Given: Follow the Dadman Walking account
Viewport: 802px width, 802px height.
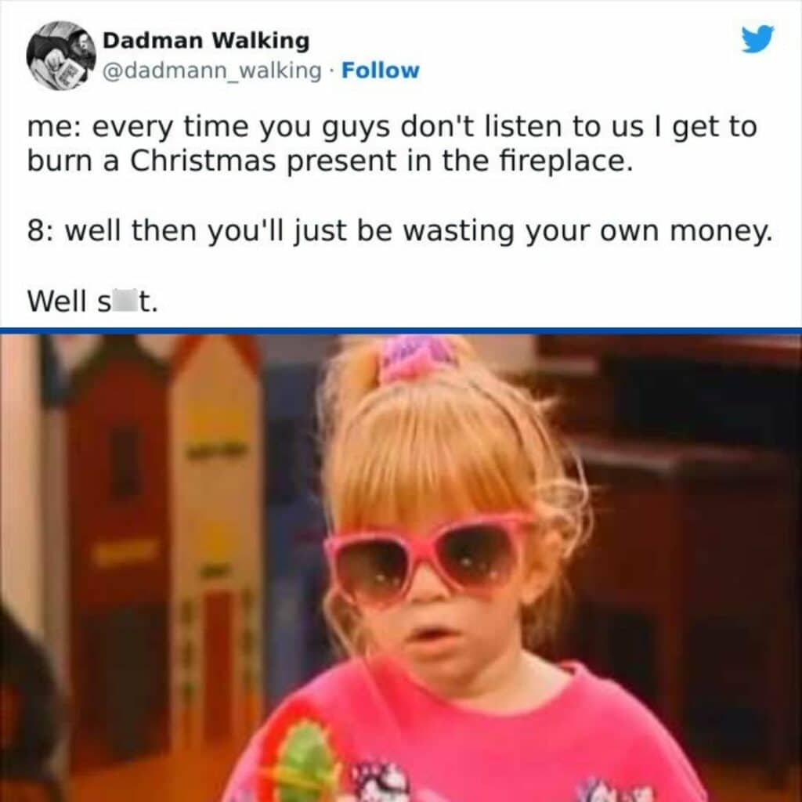Looking at the screenshot, I should point(380,70).
